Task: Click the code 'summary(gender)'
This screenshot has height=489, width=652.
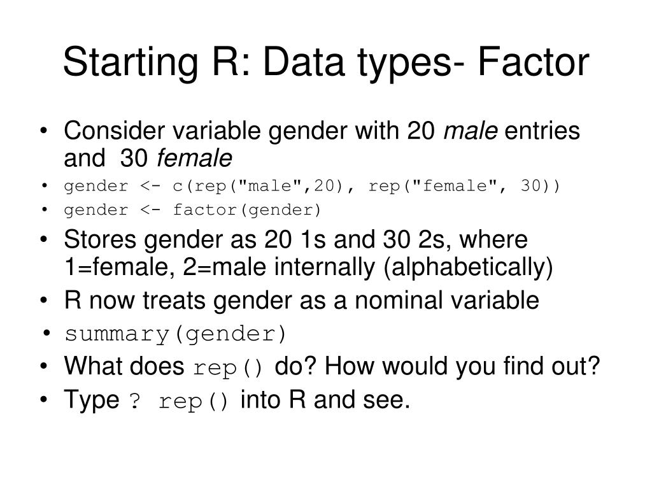Action: [x=176, y=334]
